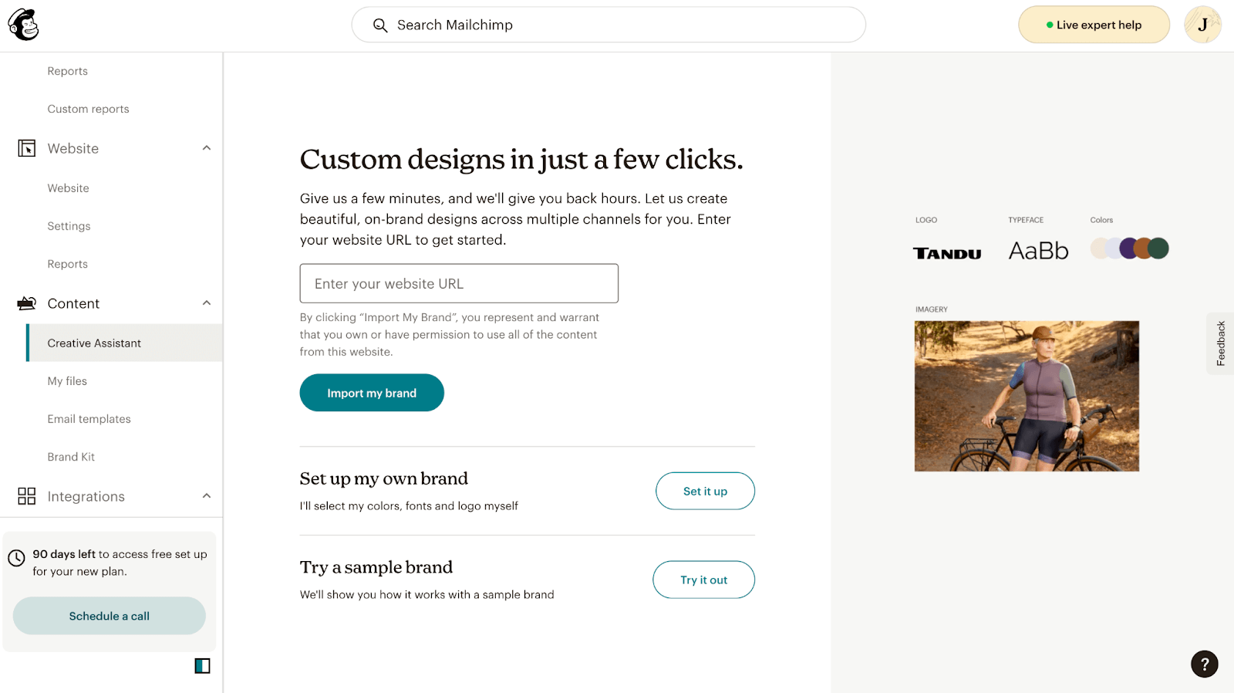Click the Integrations grid icon

pyautogui.click(x=27, y=496)
